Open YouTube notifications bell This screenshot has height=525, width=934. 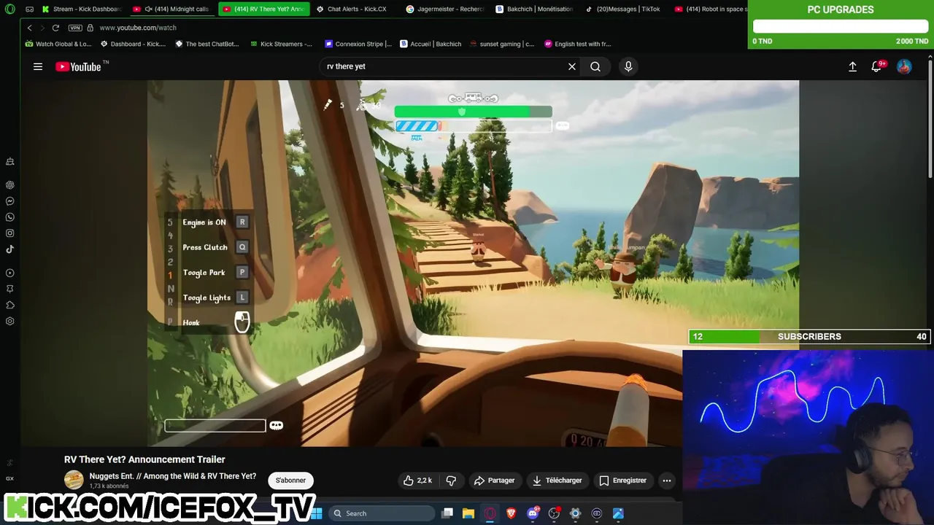pyautogui.click(x=876, y=66)
